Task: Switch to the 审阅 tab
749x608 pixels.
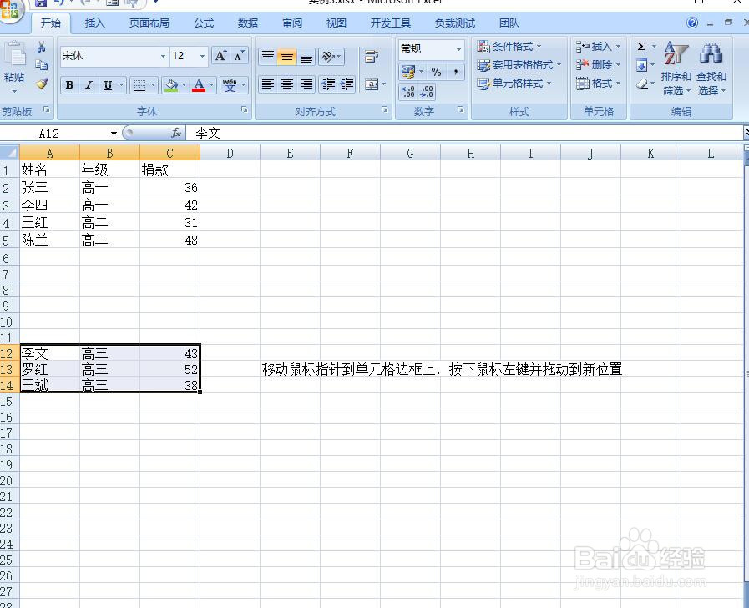Action: click(x=292, y=23)
